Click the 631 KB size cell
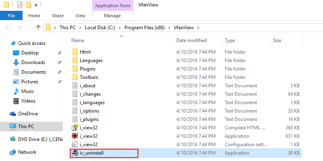This screenshot has width=323, height=161. pos(292,136)
